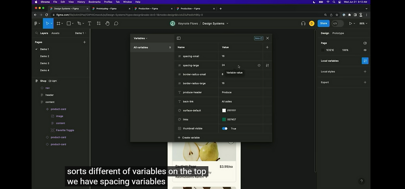Open the user avatar D
405x189 pixels.
pos(312,23)
